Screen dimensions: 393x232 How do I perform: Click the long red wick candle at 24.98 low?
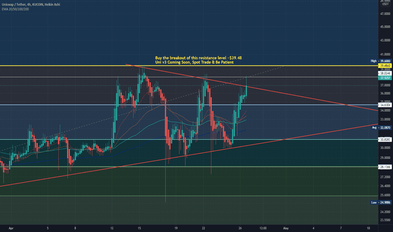(166, 151)
